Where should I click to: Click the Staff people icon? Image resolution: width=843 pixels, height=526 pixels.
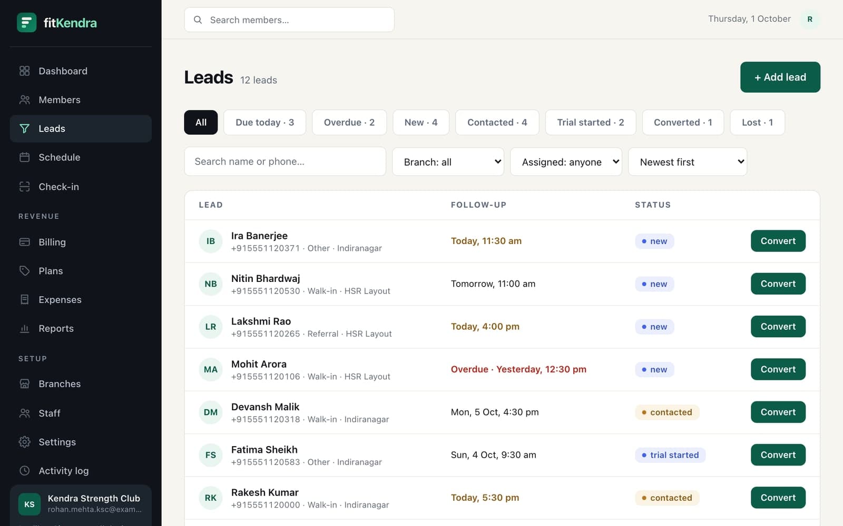[25, 413]
